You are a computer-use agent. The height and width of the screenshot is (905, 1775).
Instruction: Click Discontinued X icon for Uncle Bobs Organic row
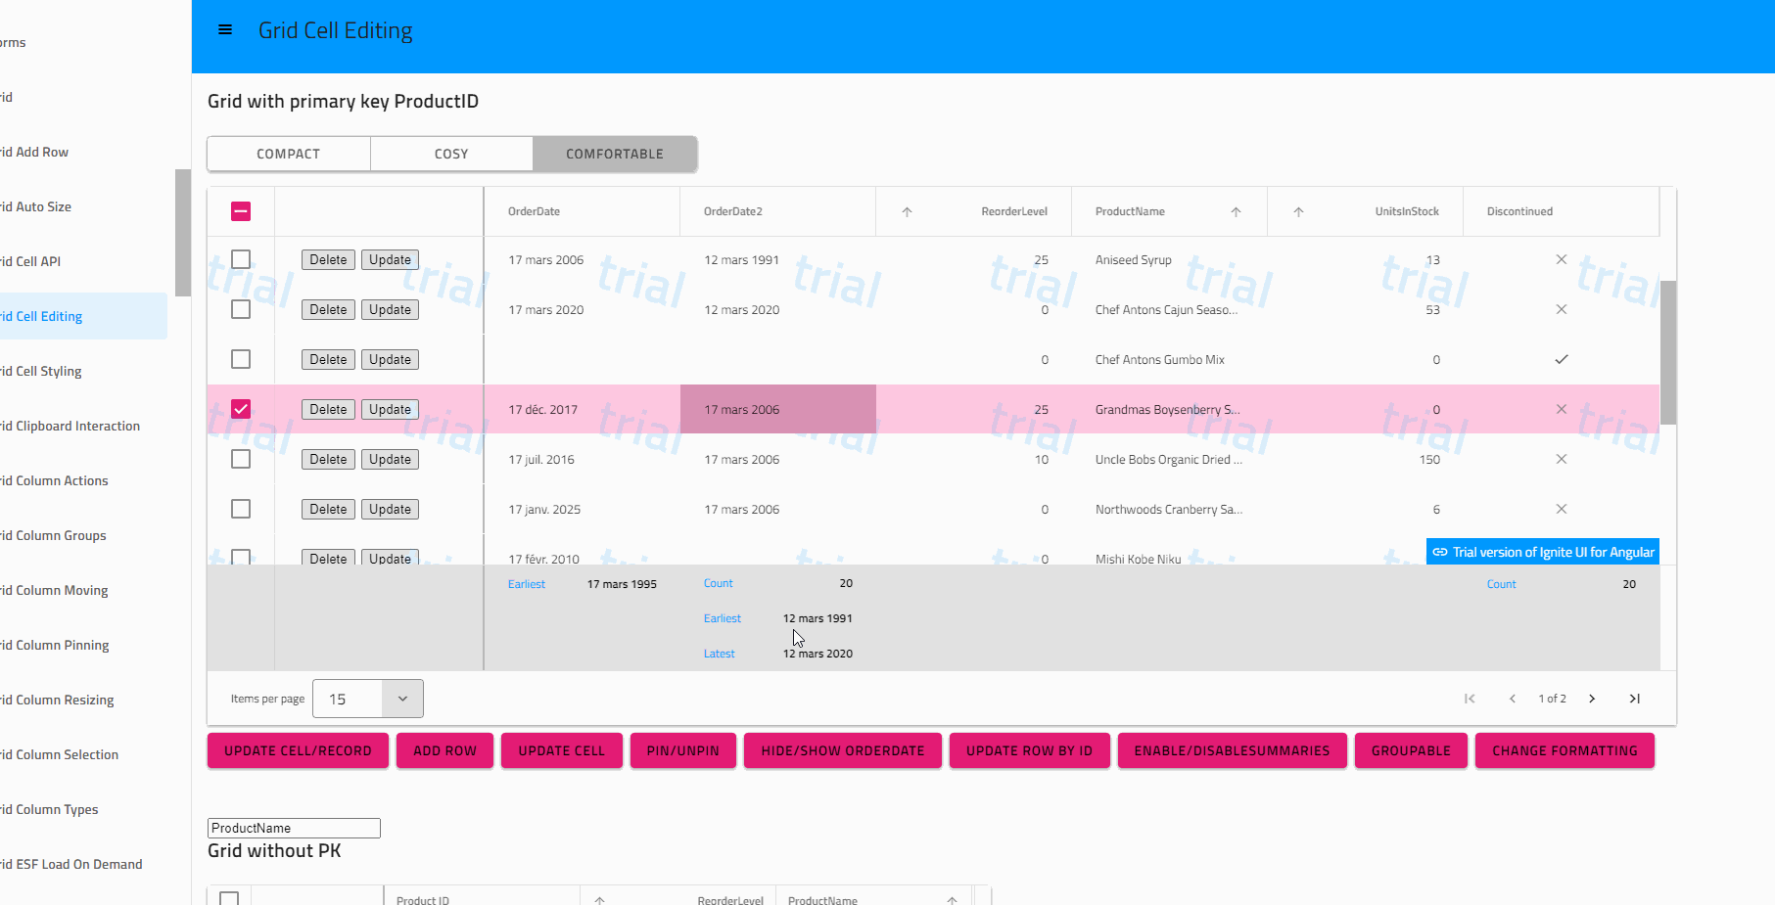pos(1562,459)
